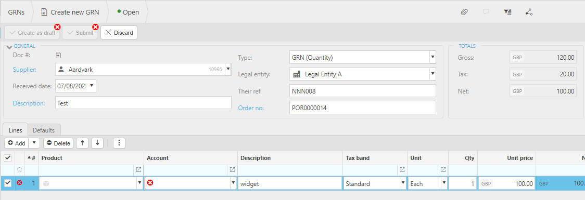Click Delete line button
The height and width of the screenshot is (200, 585).
[x=58, y=143]
